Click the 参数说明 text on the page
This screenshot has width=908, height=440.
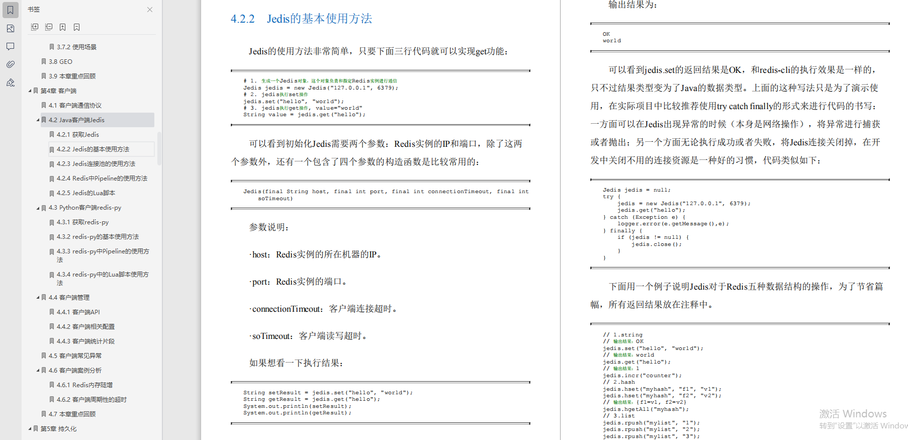pos(269,227)
